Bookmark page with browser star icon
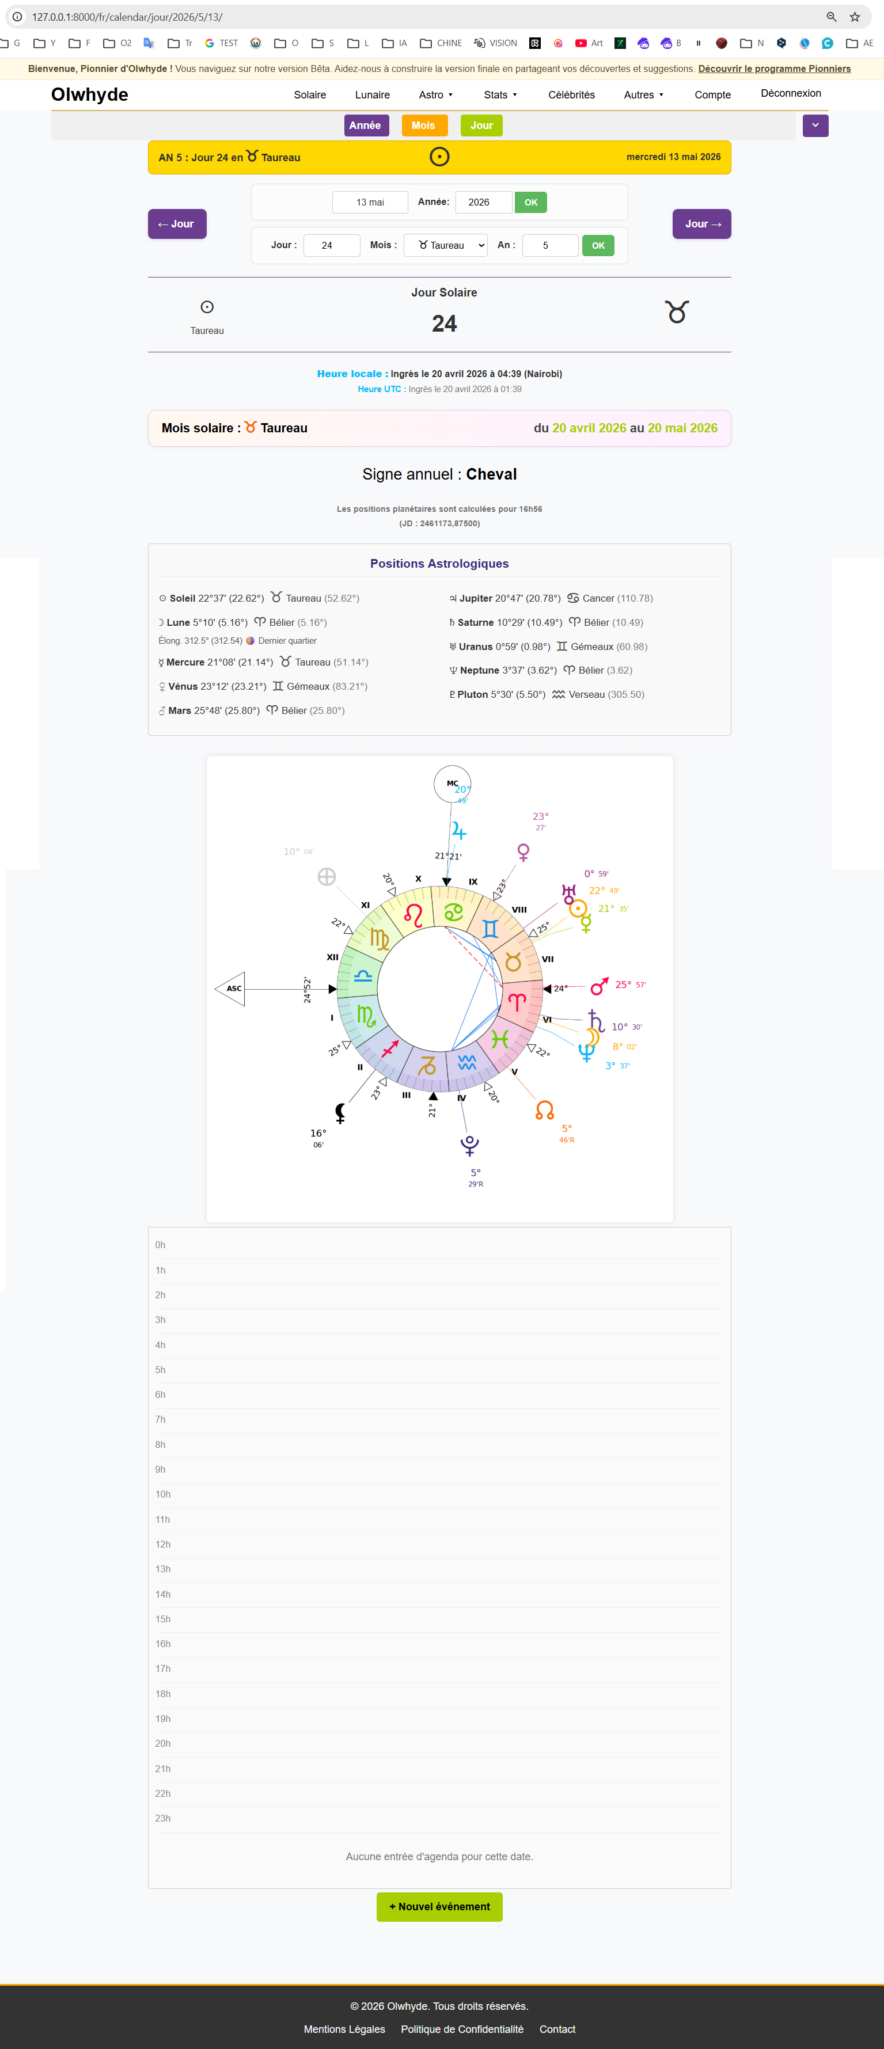884x2049 pixels. tap(855, 17)
